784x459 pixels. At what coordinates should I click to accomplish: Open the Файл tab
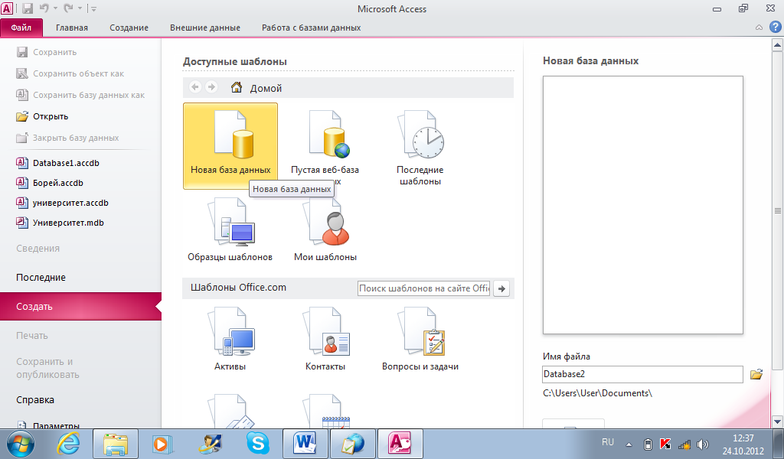pos(21,28)
